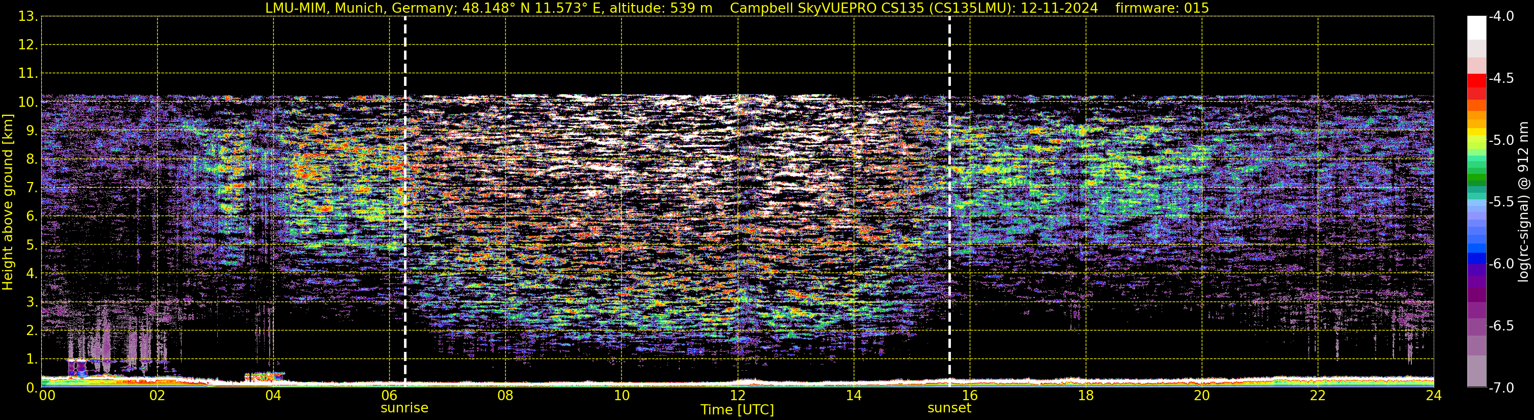The height and width of the screenshot is (420, 1534).
Task: Click the "-6.5" colorbar tick label
Action: [x=1501, y=326]
